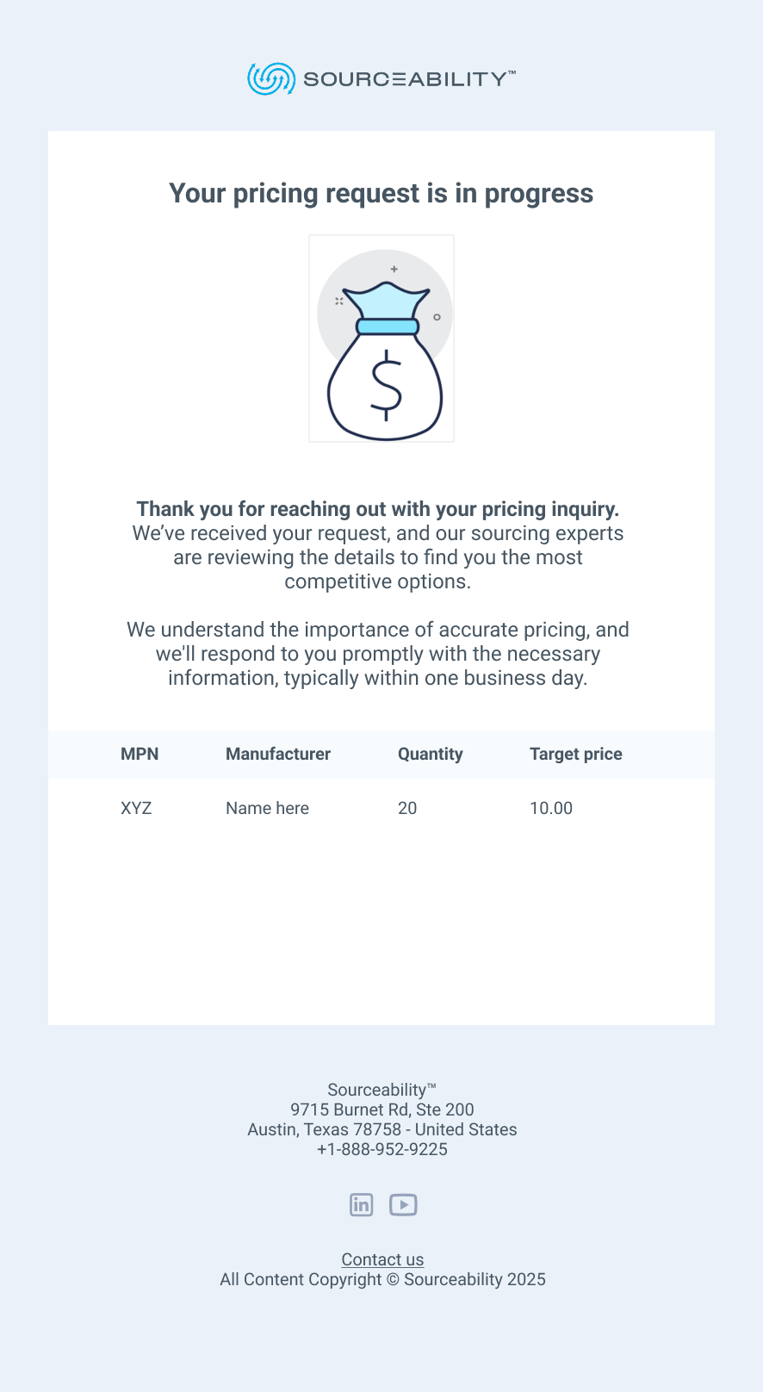
Task: Click the MPN column header
Action: click(140, 754)
